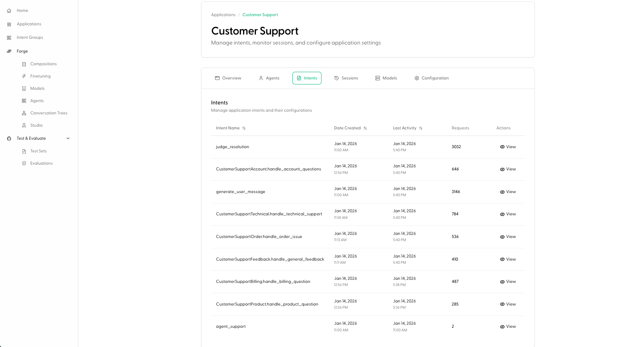Click CustomerSupportBilling.handle_billing_question name
Screen dimensions: 643x347
[x=263, y=282]
